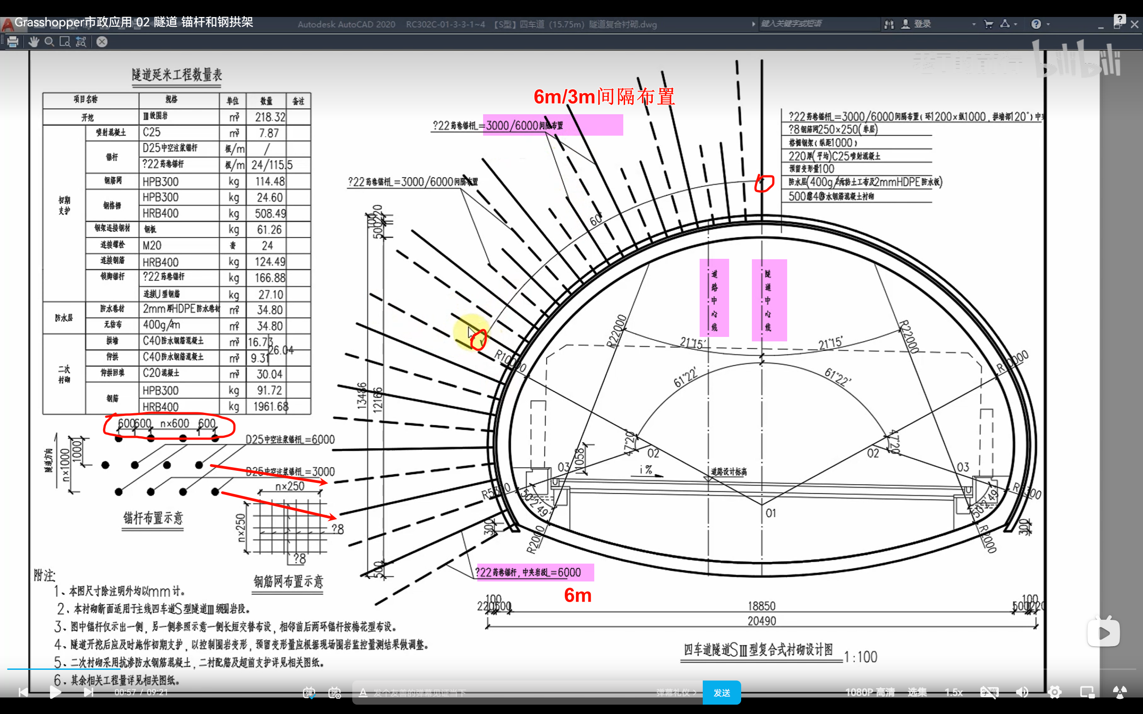Open the danmaku settings icon

tap(335, 692)
